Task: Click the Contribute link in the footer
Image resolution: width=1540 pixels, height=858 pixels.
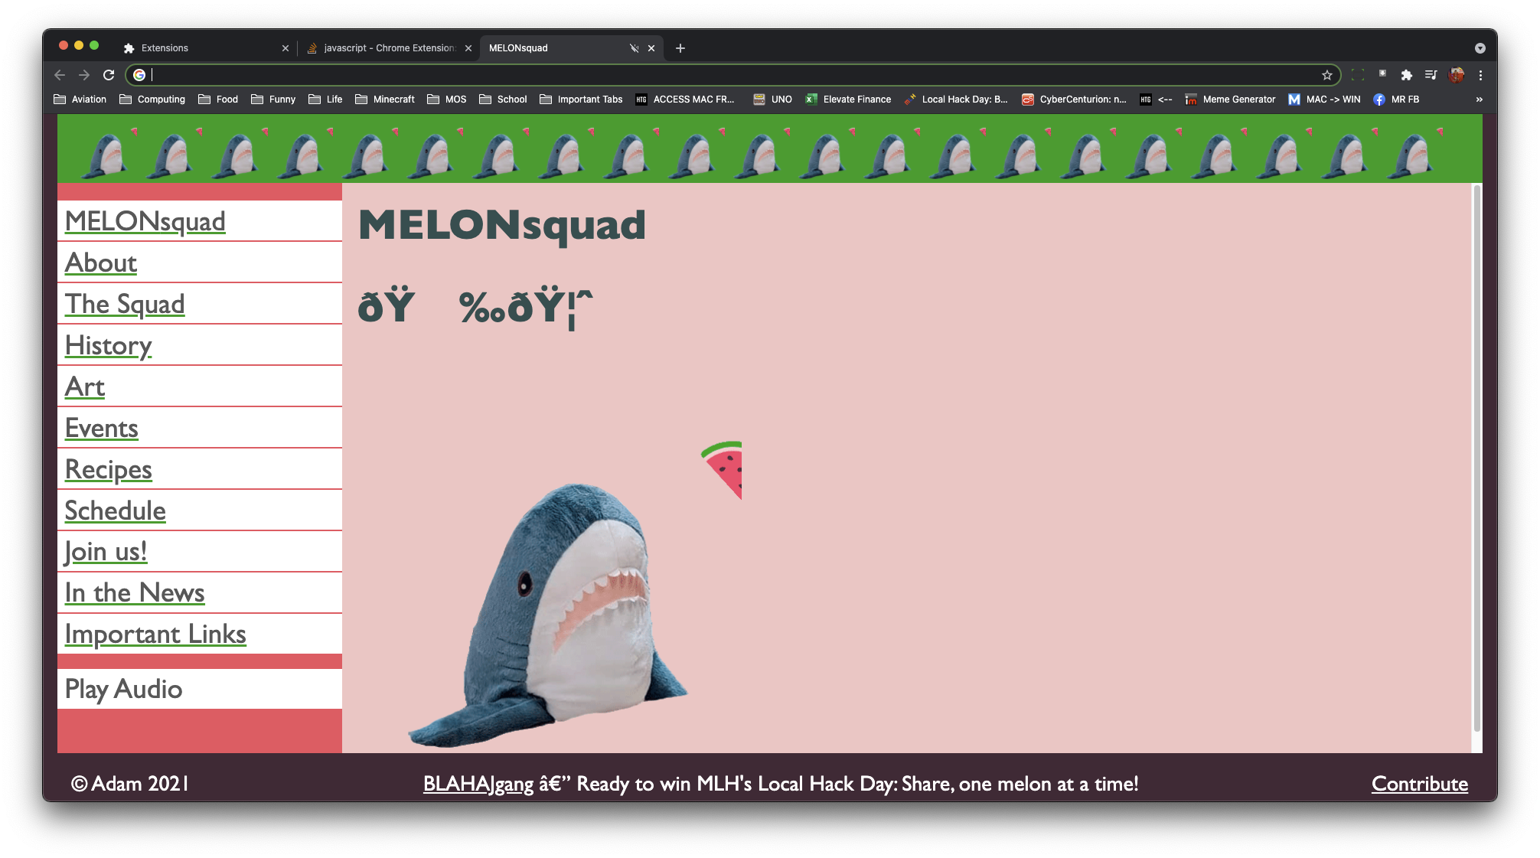Action: (1419, 784)
